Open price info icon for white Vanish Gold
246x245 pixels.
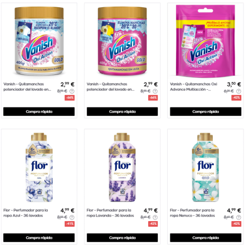point(72,91)
